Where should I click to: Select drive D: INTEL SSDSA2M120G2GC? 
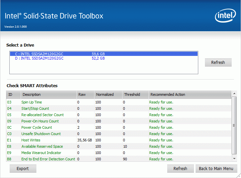[x=104, y=58]
